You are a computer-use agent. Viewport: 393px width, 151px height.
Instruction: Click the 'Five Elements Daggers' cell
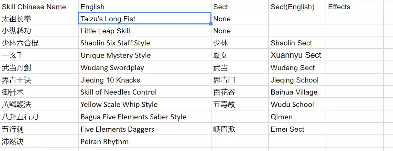click(117, 129)
